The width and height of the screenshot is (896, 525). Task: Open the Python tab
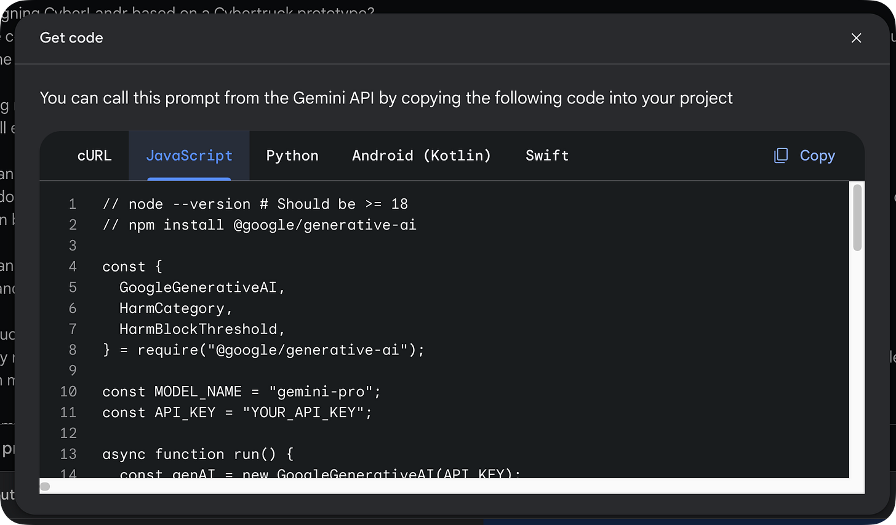click(292, 156)
